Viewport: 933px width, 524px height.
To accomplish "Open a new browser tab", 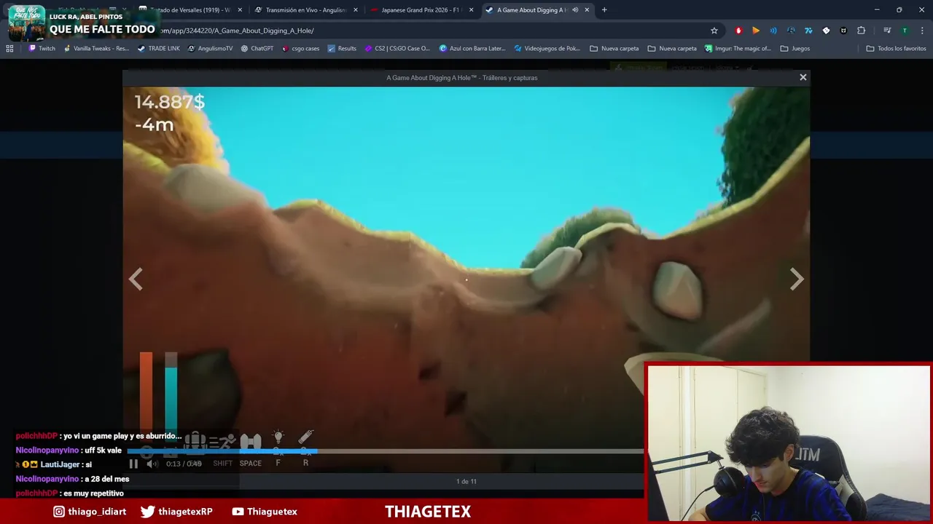I will point(604,10).
